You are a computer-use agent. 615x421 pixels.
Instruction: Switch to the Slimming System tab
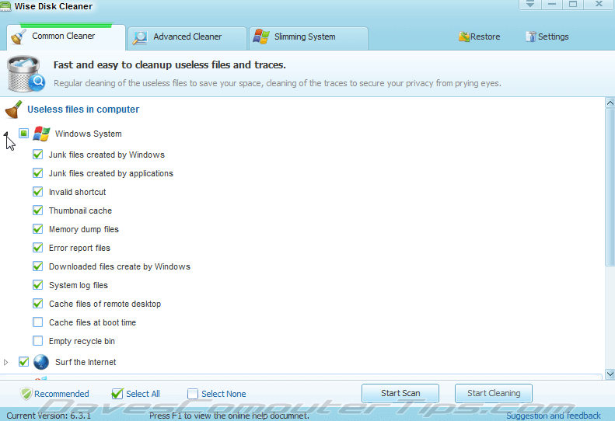tap(309, 38)
